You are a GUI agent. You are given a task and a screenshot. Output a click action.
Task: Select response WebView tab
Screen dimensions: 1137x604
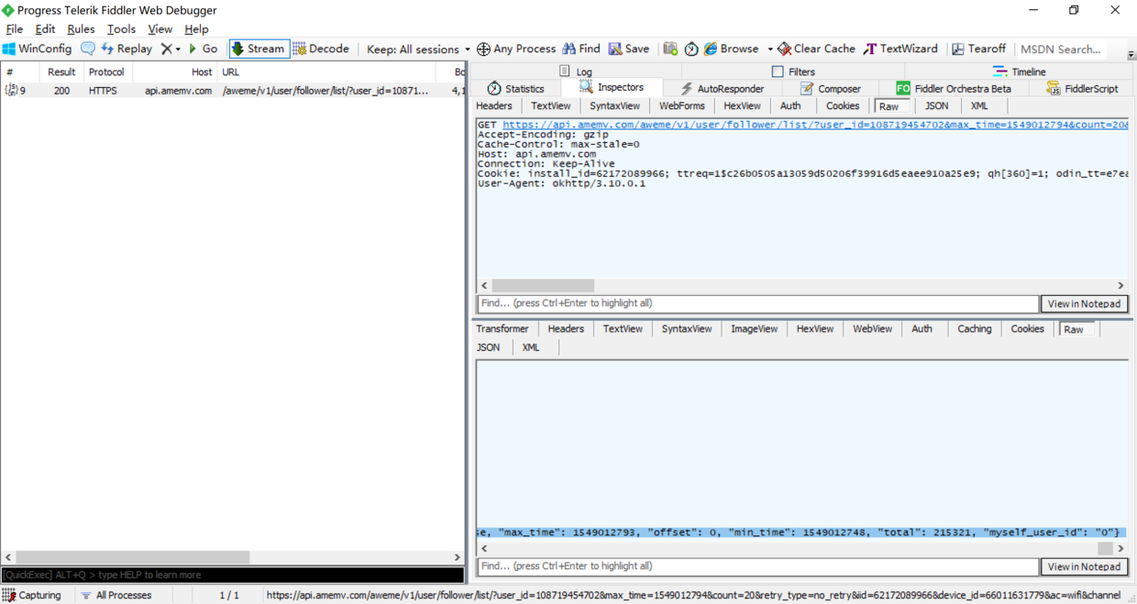click(x=872, y=329)
